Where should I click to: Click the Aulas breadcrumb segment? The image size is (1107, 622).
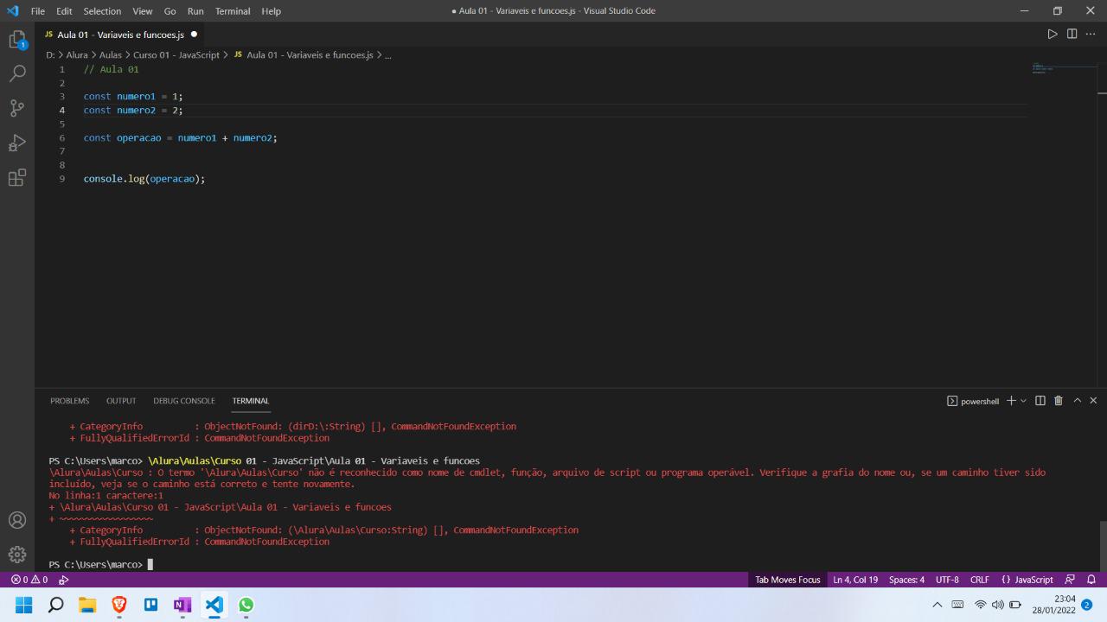click(111, 54)
